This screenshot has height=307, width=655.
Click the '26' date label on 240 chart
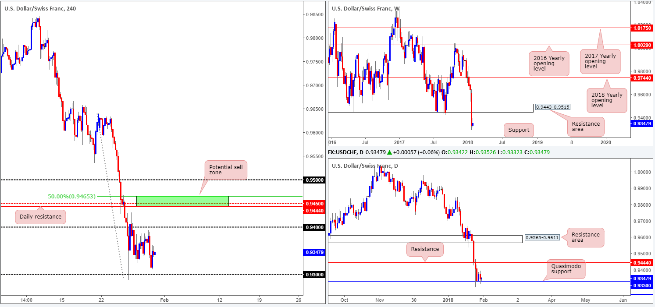pyautogui.click(x=299, y=300)
